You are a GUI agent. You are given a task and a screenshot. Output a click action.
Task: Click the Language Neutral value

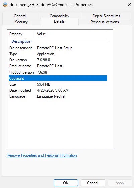click(x=51, y=96)
